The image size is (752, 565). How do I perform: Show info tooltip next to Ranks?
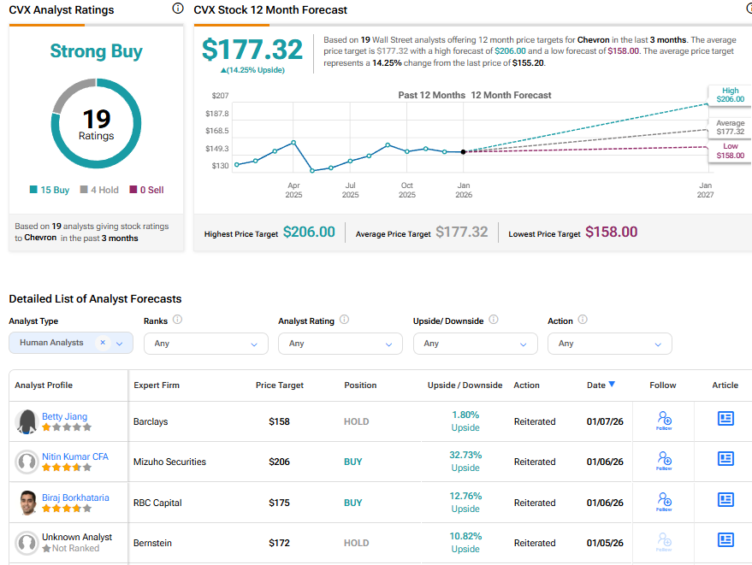pos(177,320)
